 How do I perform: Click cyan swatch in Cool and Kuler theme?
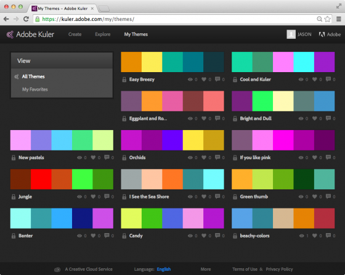[x=304, y=62]
